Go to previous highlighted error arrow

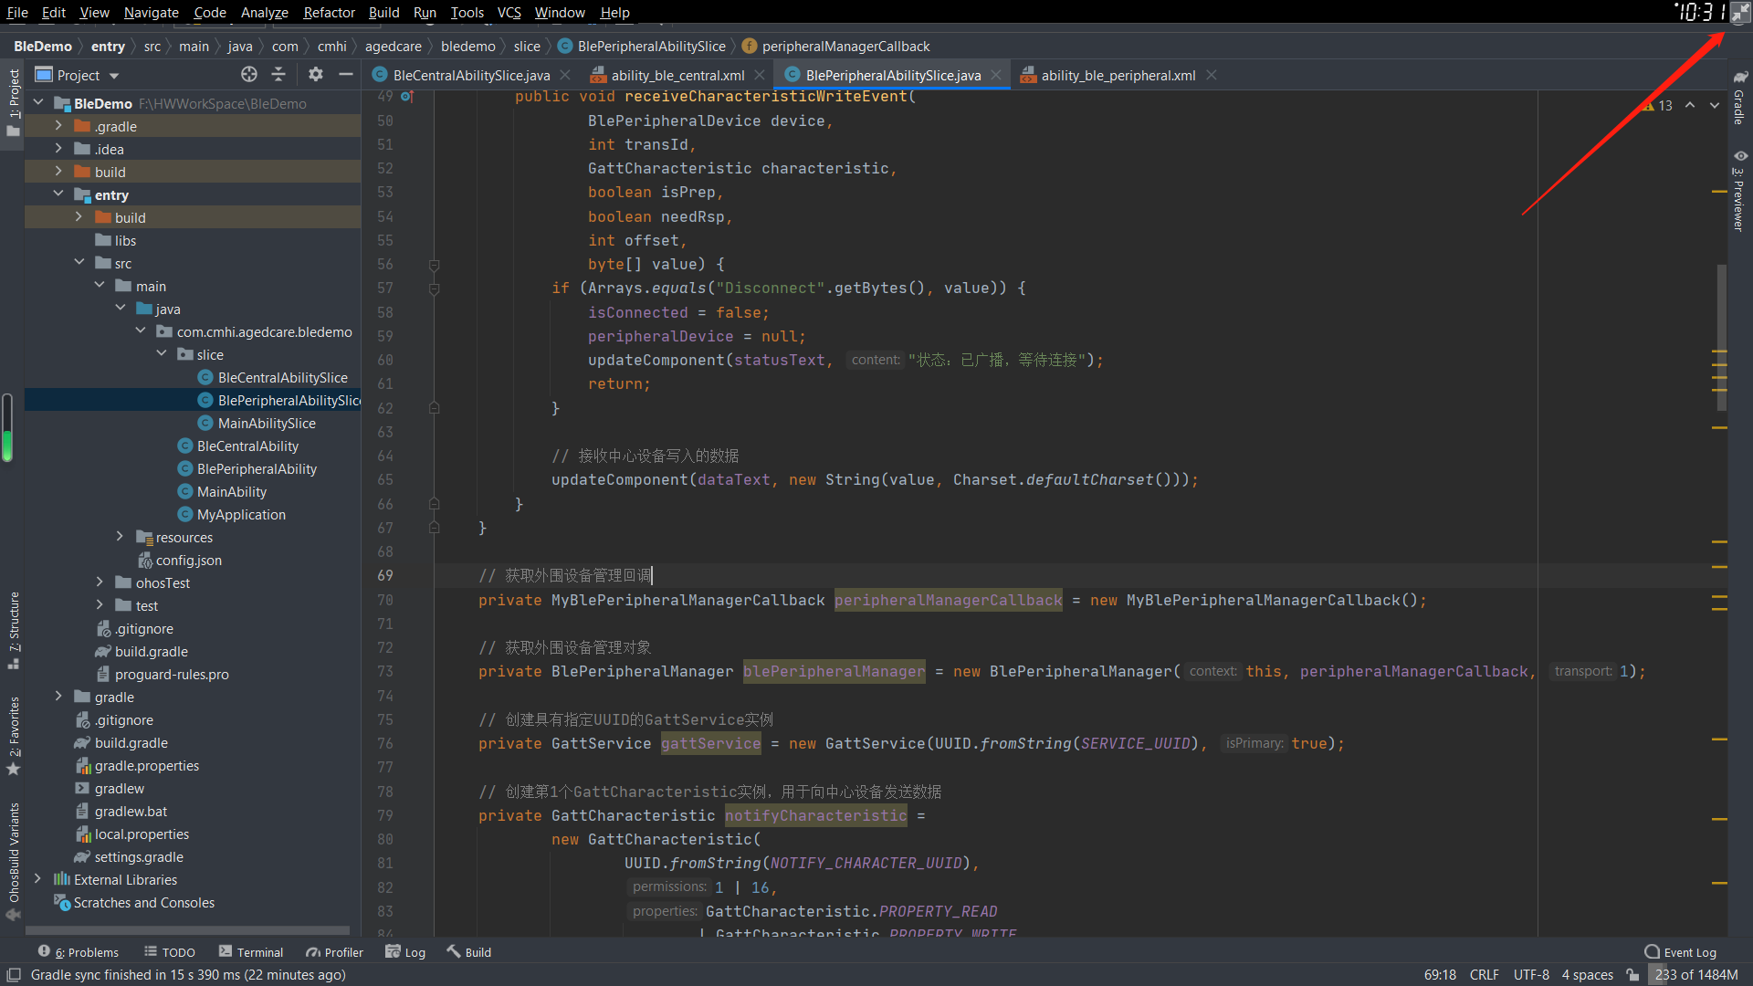click(1690, 106)
